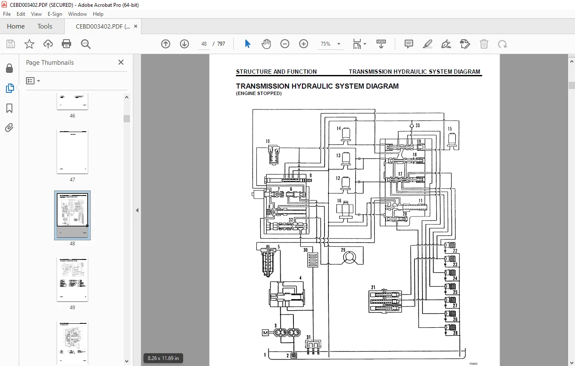Close the Page Thumbnails panel

pyautogui.click(x=121, y=62)
